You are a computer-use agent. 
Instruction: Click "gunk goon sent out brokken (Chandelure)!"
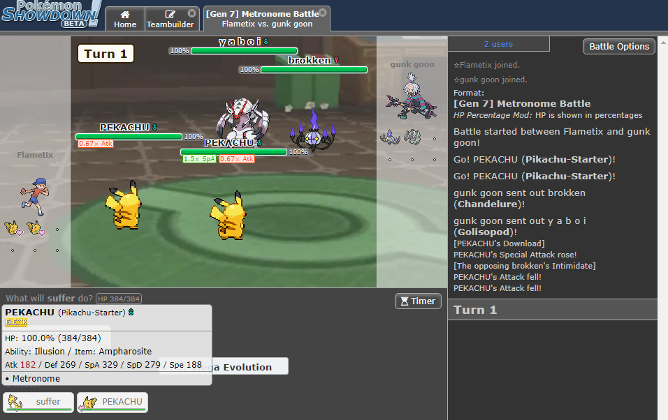[x=519, y=198]
